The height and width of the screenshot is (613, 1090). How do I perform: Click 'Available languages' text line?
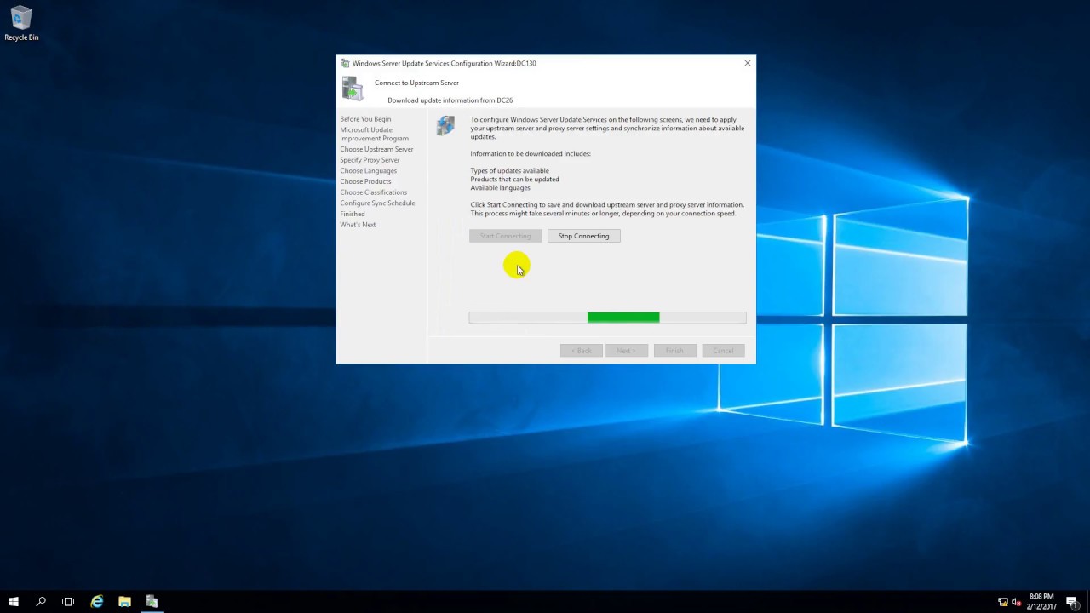tap(500, 188)
